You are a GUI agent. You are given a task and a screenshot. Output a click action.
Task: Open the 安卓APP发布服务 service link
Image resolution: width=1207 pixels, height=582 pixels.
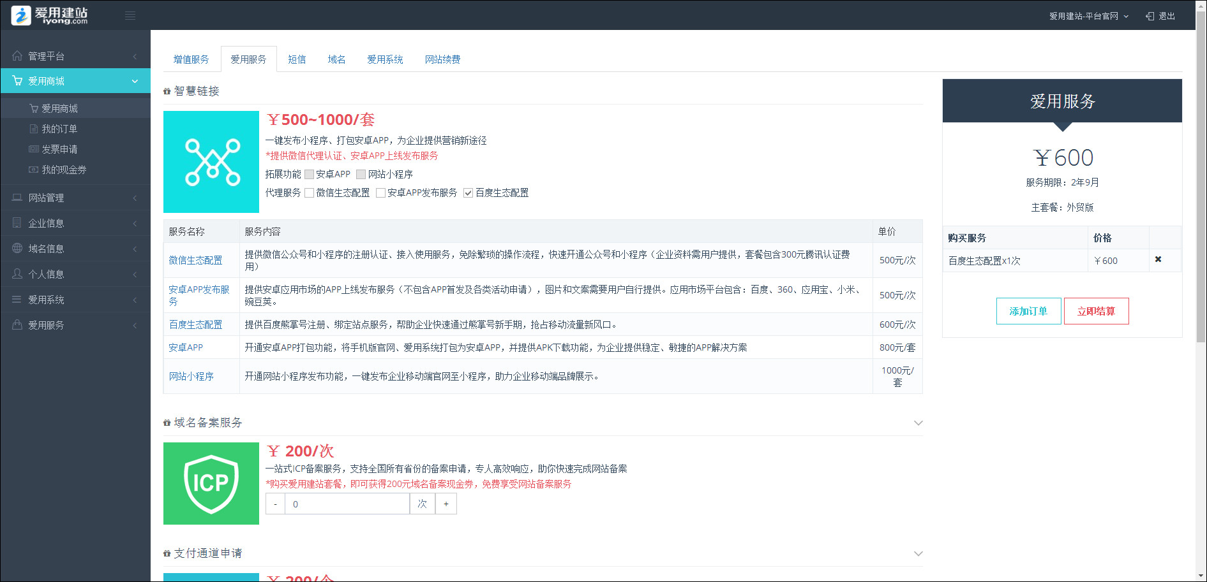click(199, 295)
